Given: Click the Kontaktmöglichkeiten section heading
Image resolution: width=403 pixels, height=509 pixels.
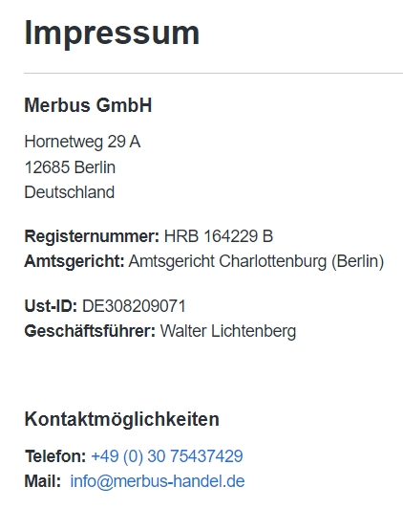Looking at the screenshot, I should pyautogui.click(x=122, y=419).
